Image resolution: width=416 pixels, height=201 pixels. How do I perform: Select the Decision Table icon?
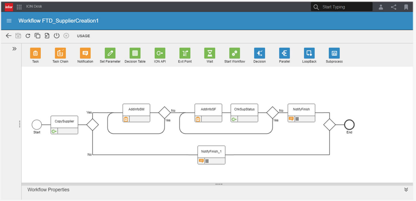135,53
